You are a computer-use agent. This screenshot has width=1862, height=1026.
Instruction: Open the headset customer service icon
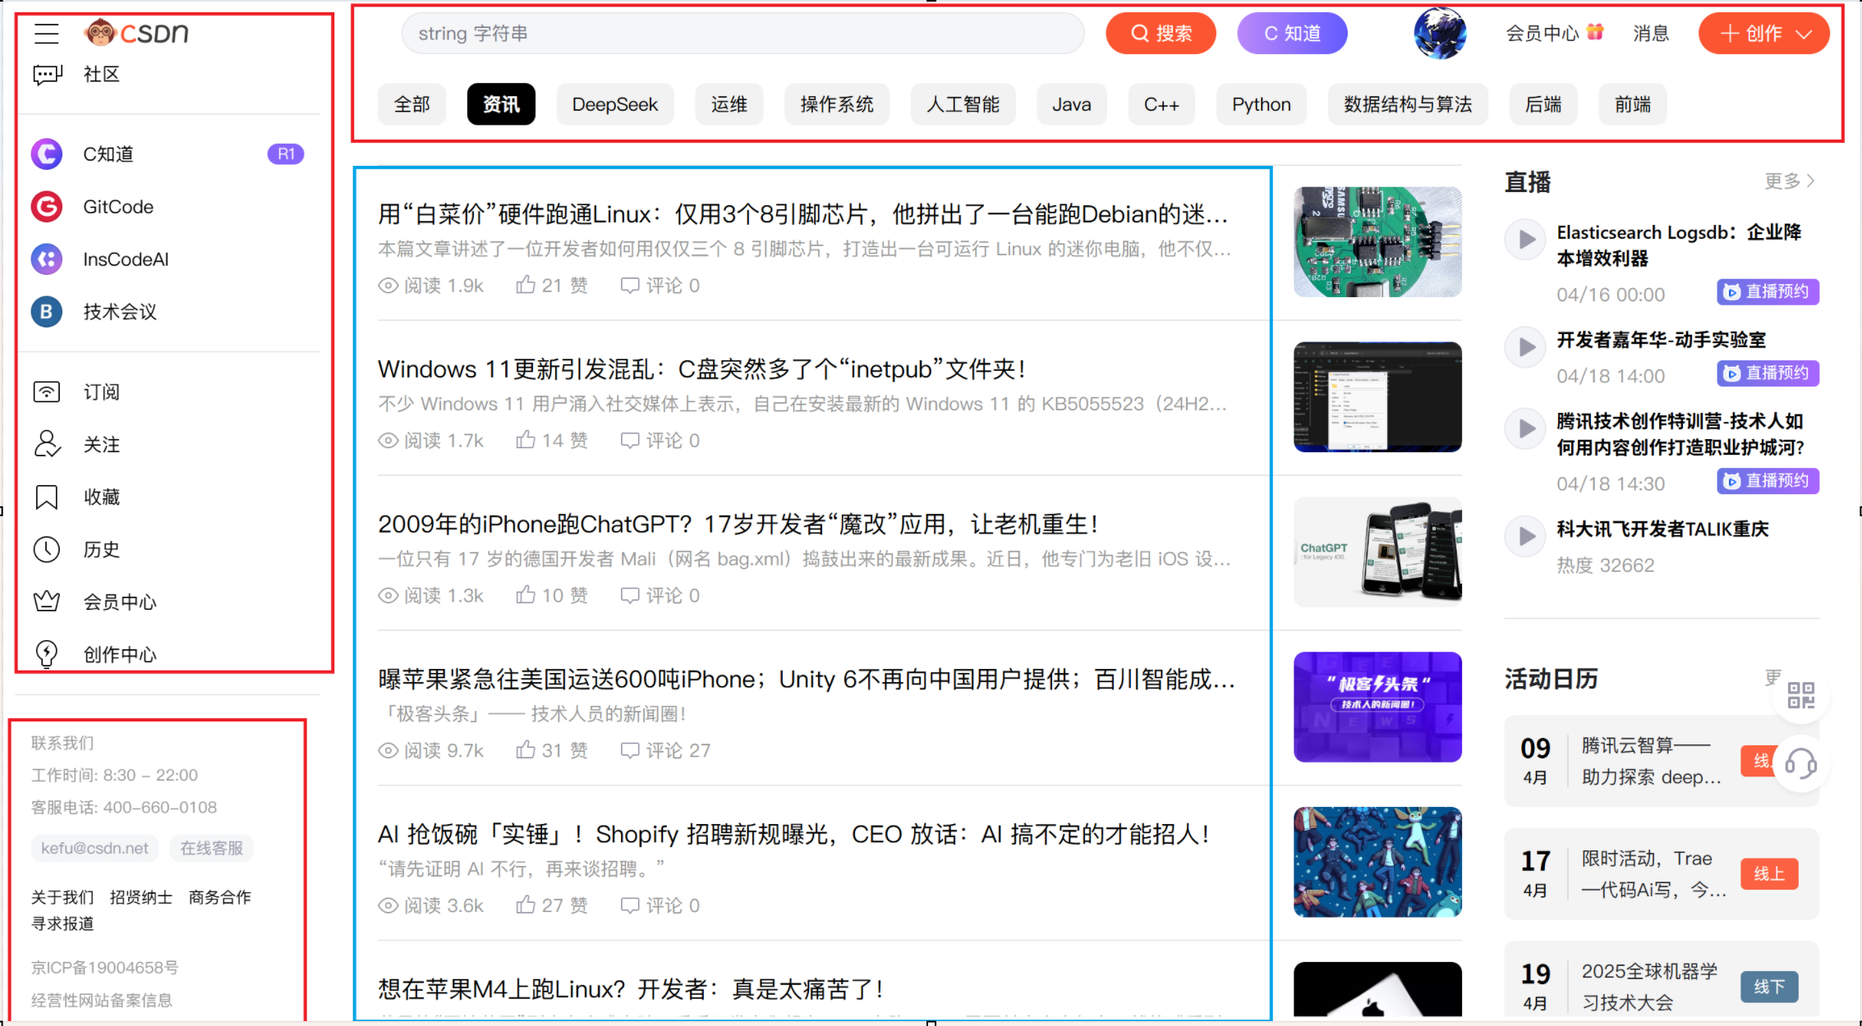point(1800,764)
